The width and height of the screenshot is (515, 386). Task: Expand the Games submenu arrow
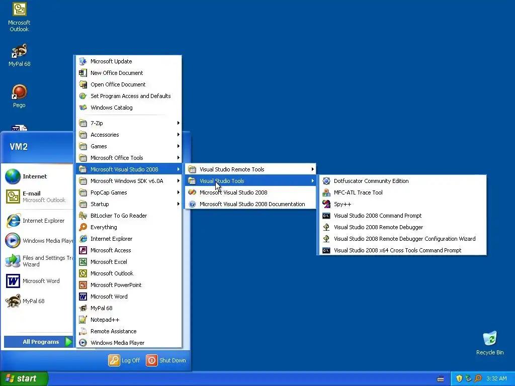(179, 146)
